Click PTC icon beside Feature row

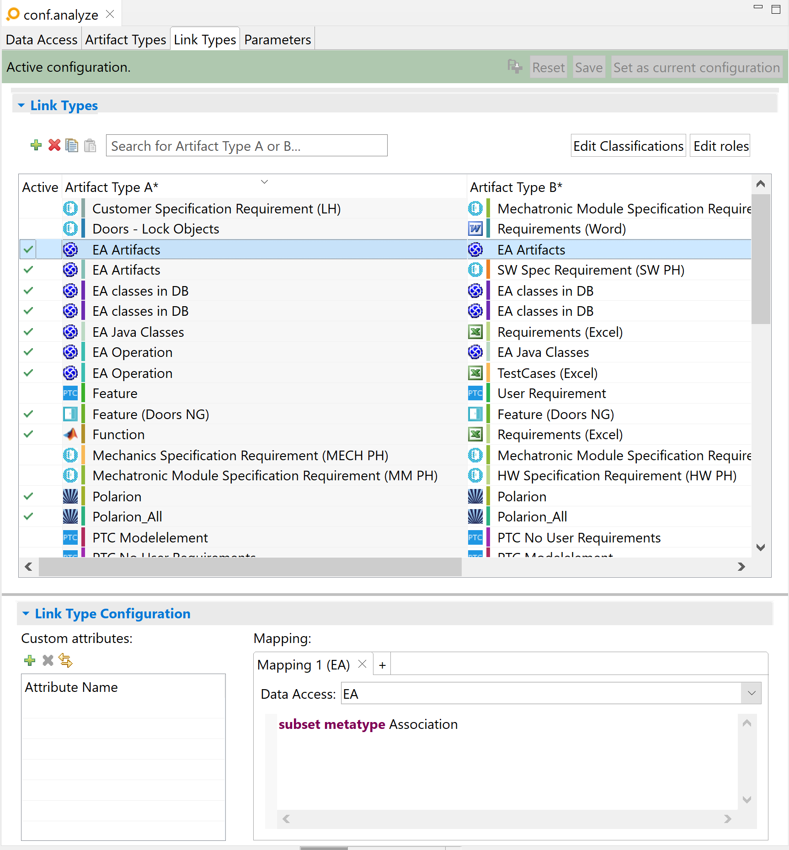(x=70, y=393)
